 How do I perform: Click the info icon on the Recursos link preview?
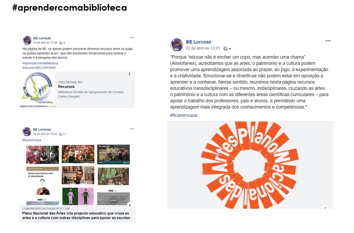(129, 74)
